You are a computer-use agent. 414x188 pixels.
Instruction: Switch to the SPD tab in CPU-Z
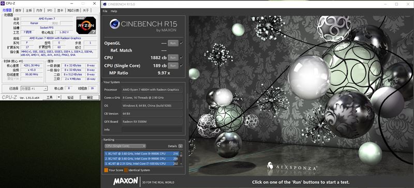click(50, 10)
